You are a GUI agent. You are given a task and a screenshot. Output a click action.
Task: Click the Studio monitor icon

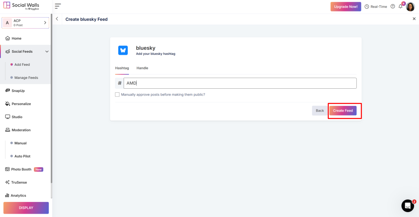point(7,116)
